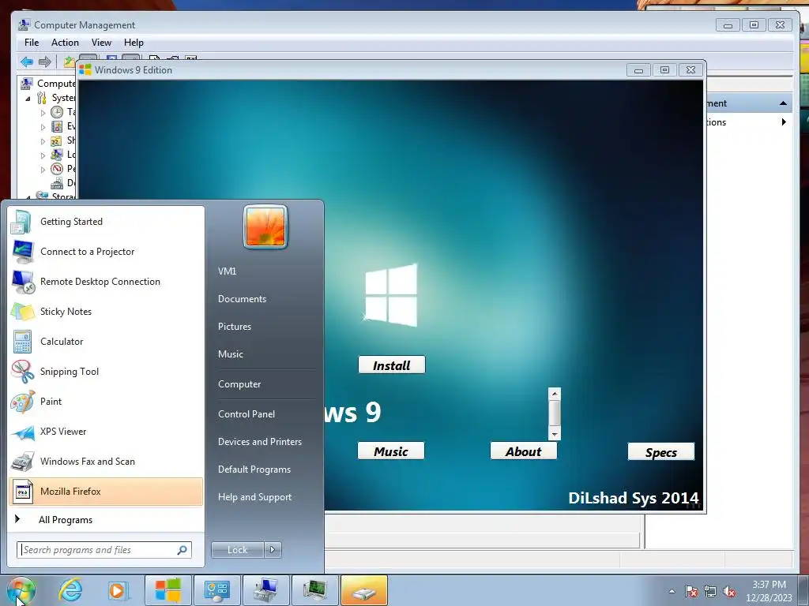Click the Windows Start orb
Image resolution: width=809 pixels, height=606 pixels.
tap(21, 590)
